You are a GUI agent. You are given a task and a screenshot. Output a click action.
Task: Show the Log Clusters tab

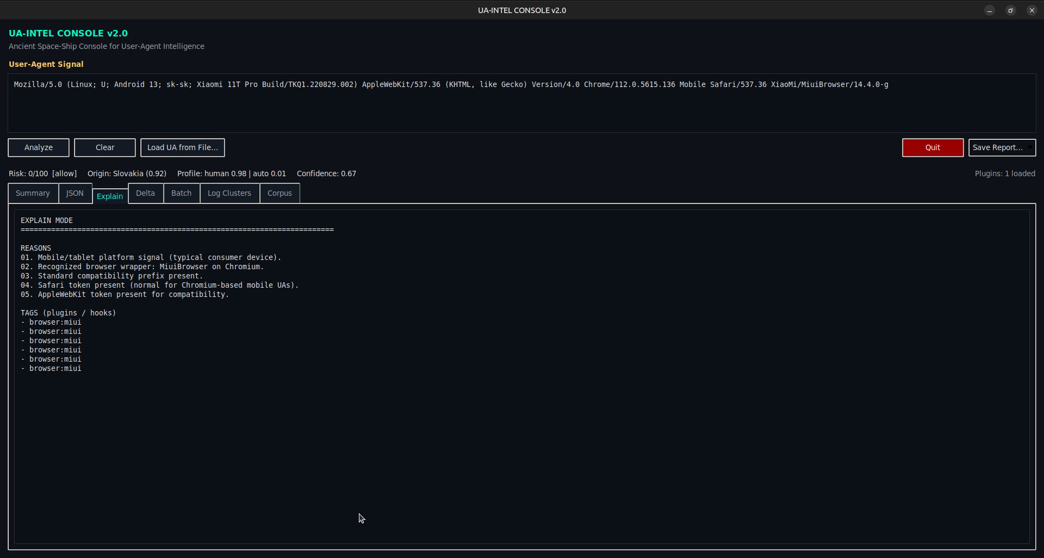pyautogui.click(x=229, y=193)
